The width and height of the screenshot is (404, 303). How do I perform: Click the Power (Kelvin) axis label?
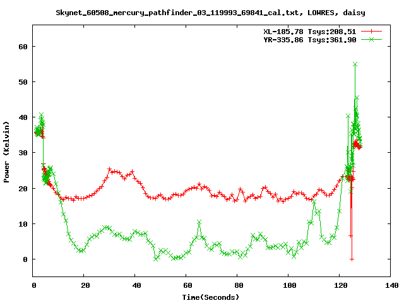[6, 151]
